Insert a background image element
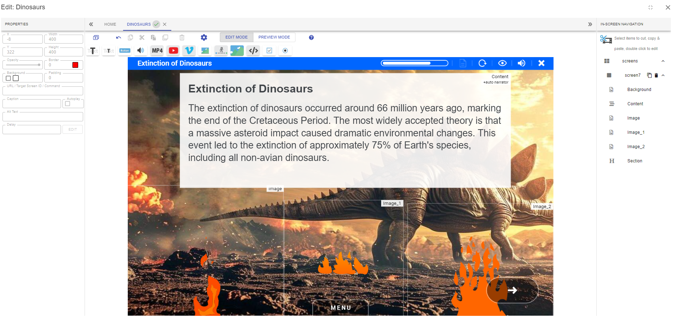The image size is (677, 318). pos(237,51)
